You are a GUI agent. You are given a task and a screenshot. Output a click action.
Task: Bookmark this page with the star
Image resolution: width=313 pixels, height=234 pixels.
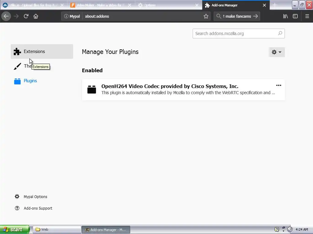tap(206, 16)
